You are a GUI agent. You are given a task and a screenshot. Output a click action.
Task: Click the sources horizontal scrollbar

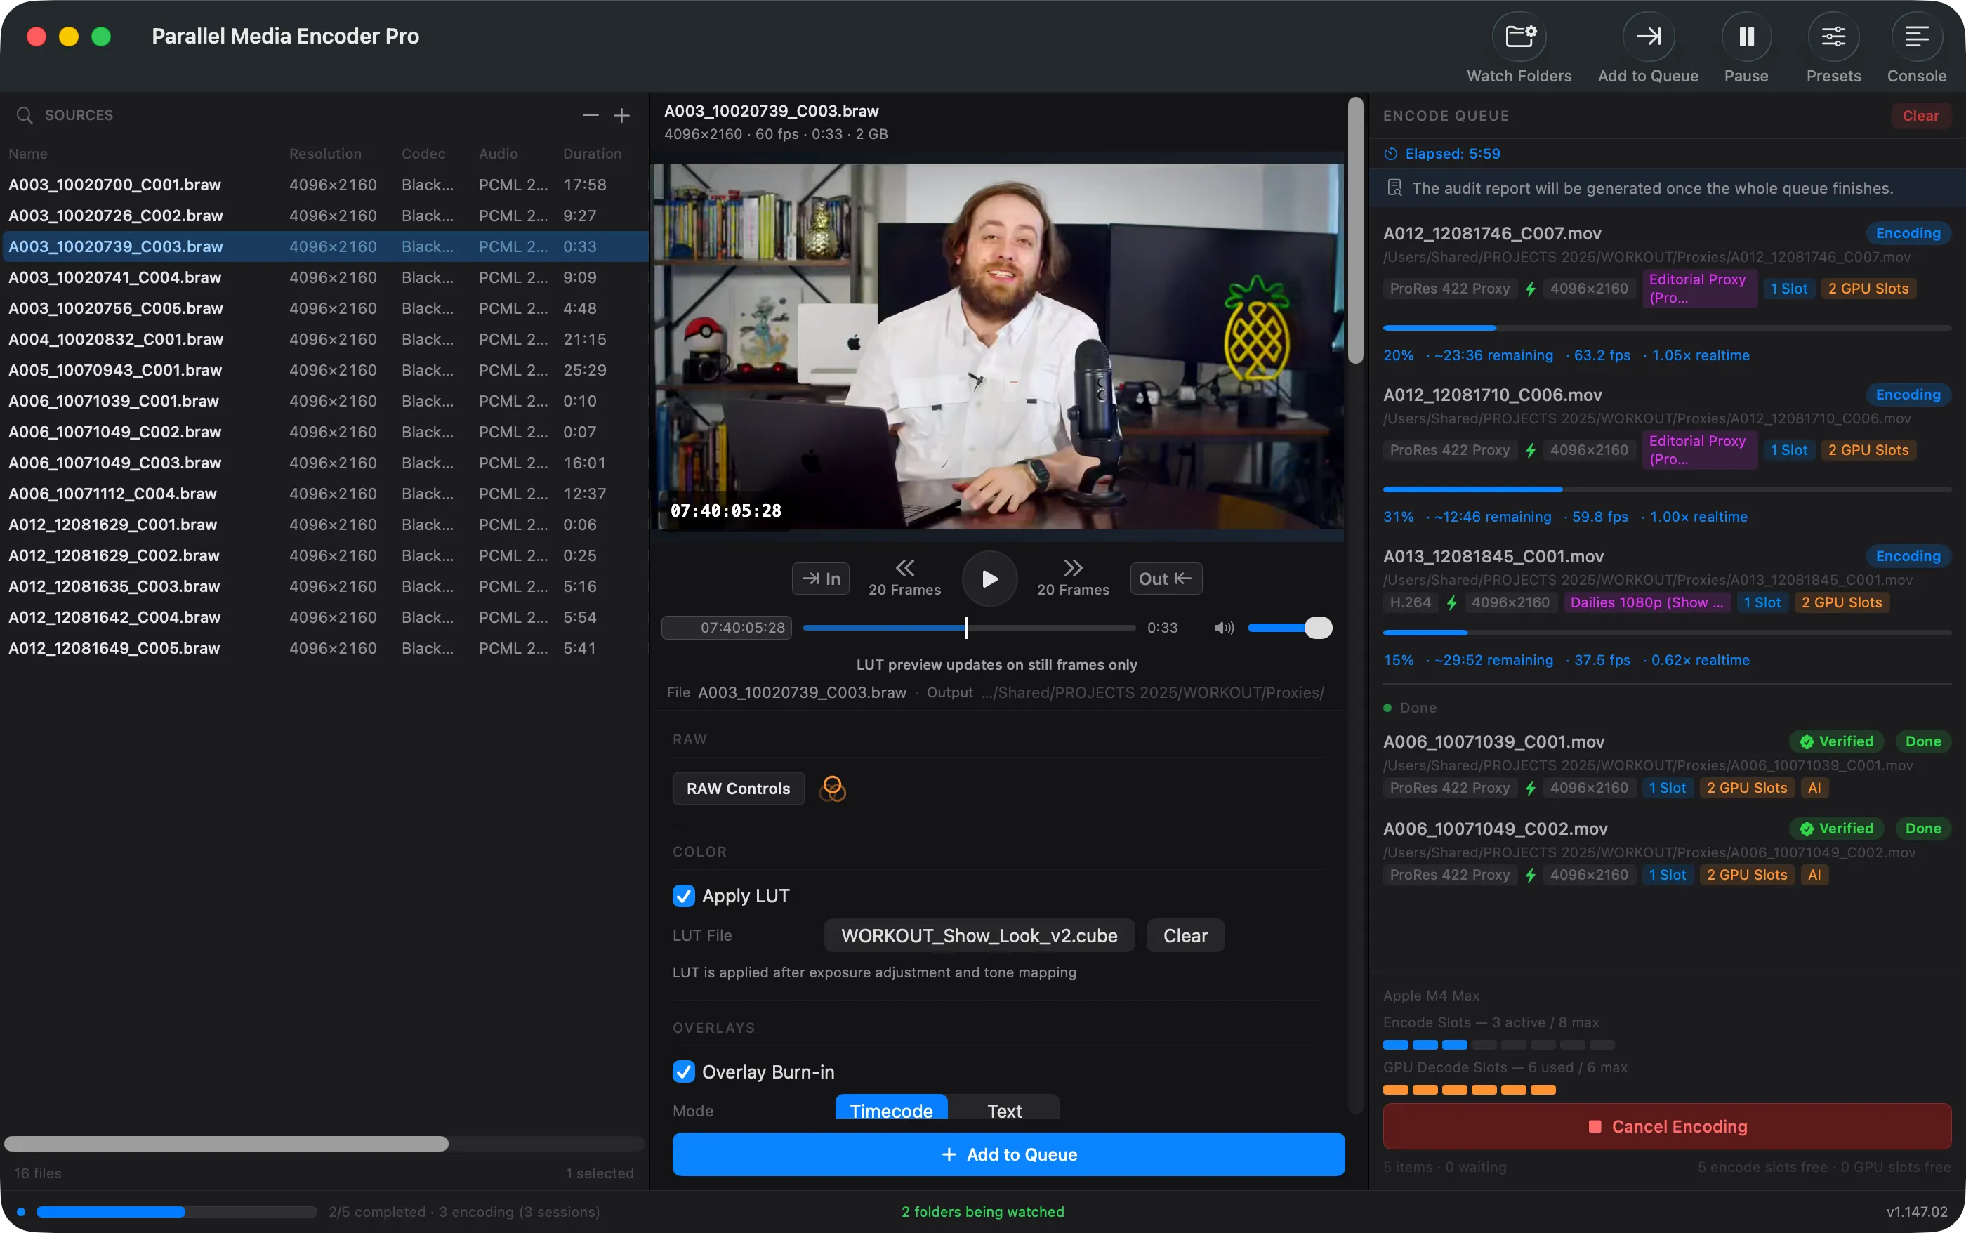coord(227,1143)
